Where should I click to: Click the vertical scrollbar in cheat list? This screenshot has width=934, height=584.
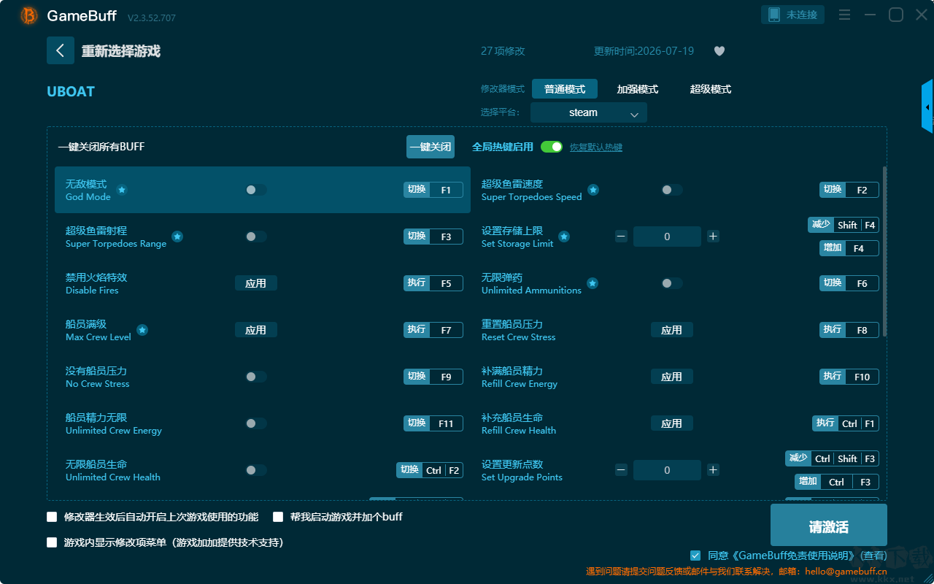(x=885, y=252)
